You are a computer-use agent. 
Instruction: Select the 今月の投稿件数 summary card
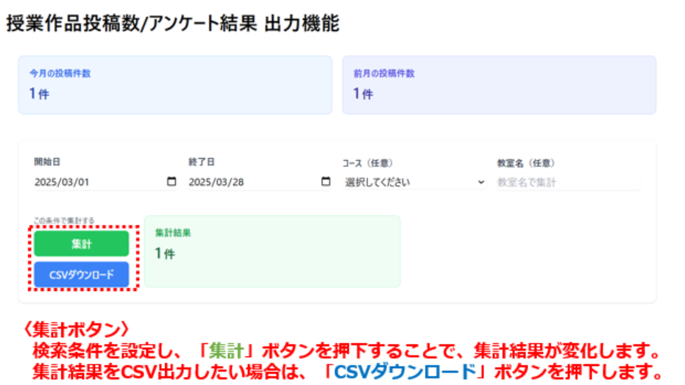coord(175,84)
